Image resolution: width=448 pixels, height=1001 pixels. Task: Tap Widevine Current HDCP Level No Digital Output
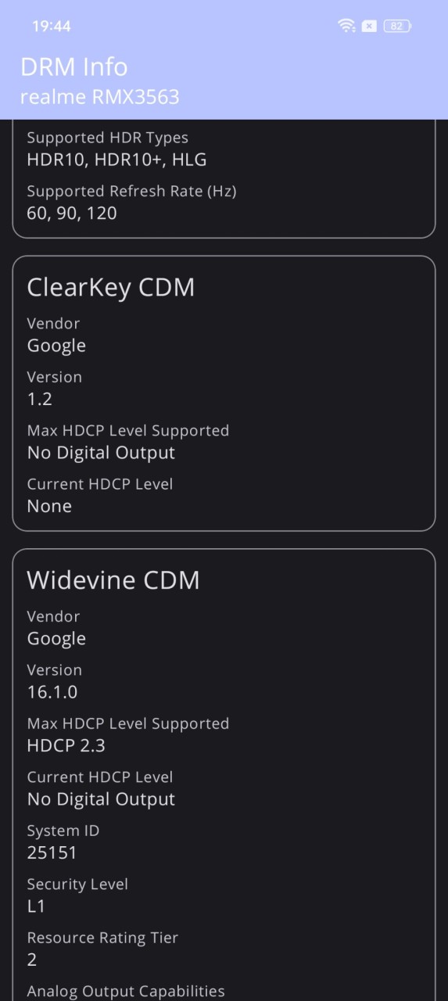pyautogui.click(x=102, y=799)
